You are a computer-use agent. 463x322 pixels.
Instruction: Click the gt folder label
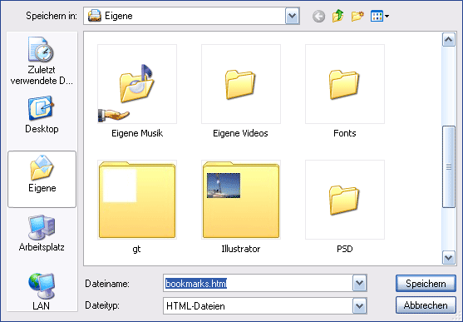[x=136, y=250]
